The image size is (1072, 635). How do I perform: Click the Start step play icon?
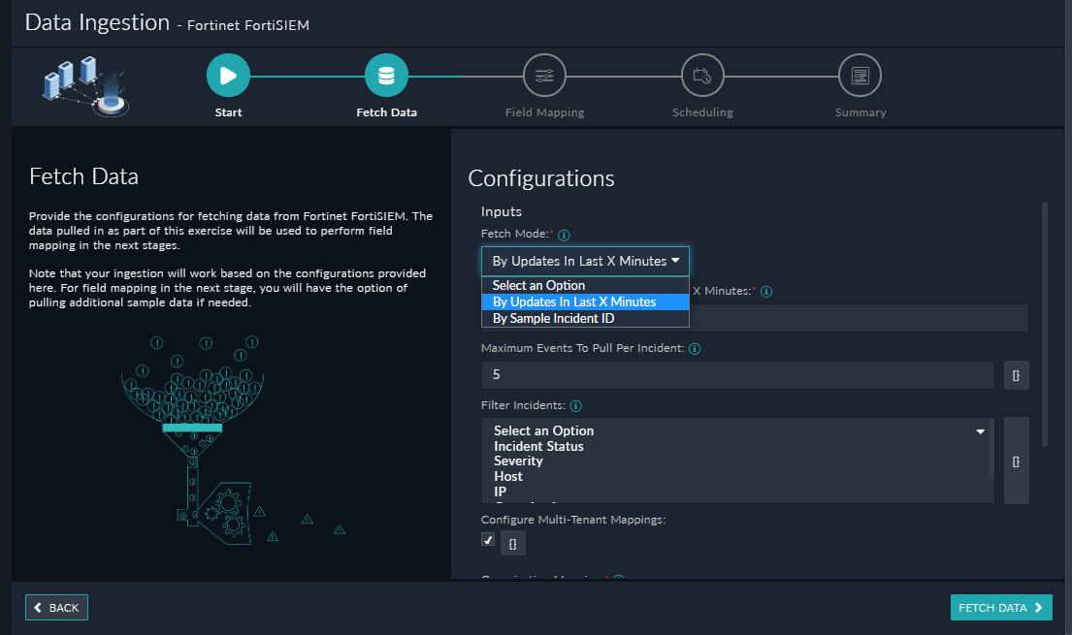coord(228,76)
